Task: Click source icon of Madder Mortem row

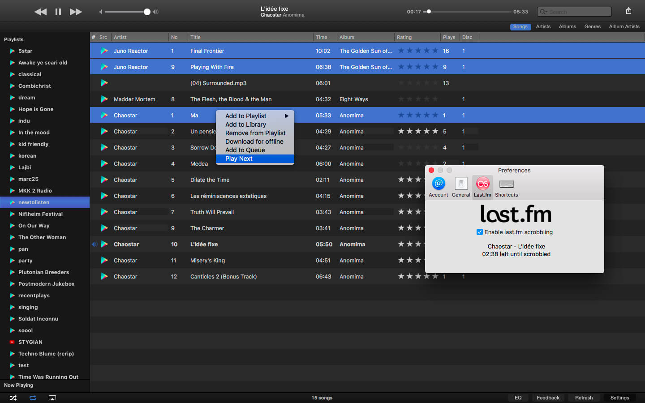Action: pyautogui.click(x=104, y=99)
